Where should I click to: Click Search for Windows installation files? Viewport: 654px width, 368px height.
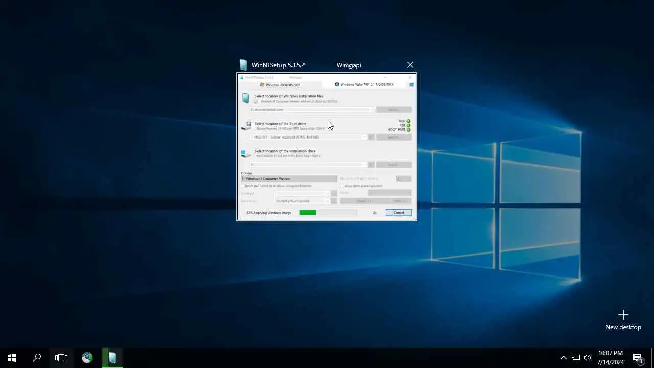click(x=393, y=110)
